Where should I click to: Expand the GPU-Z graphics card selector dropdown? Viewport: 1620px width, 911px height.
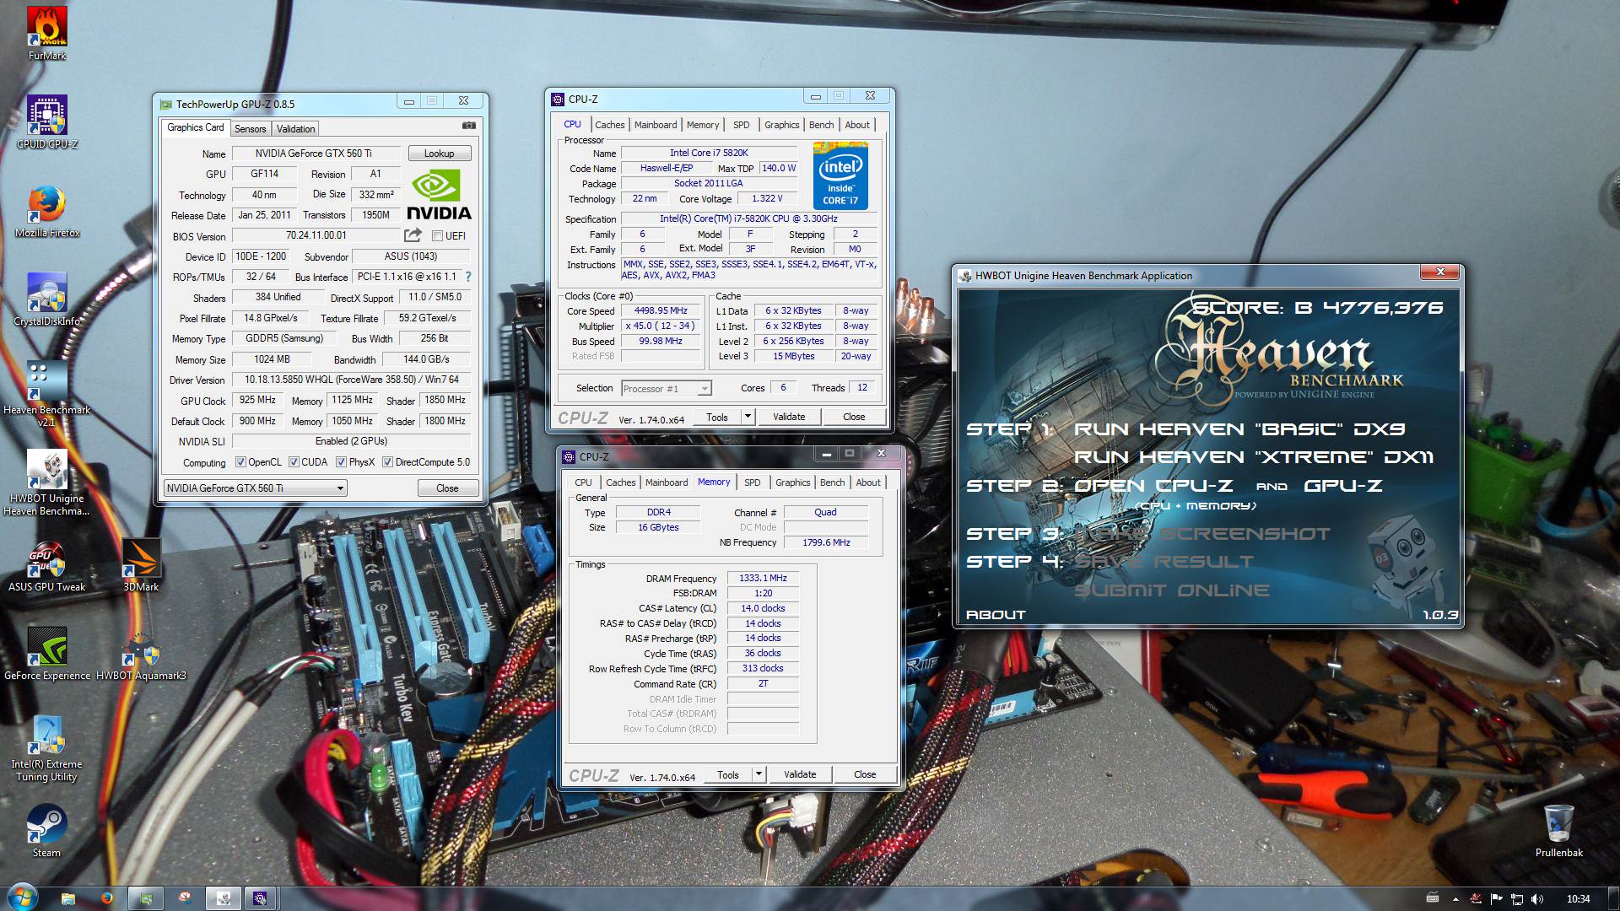[x=340, y=488]
